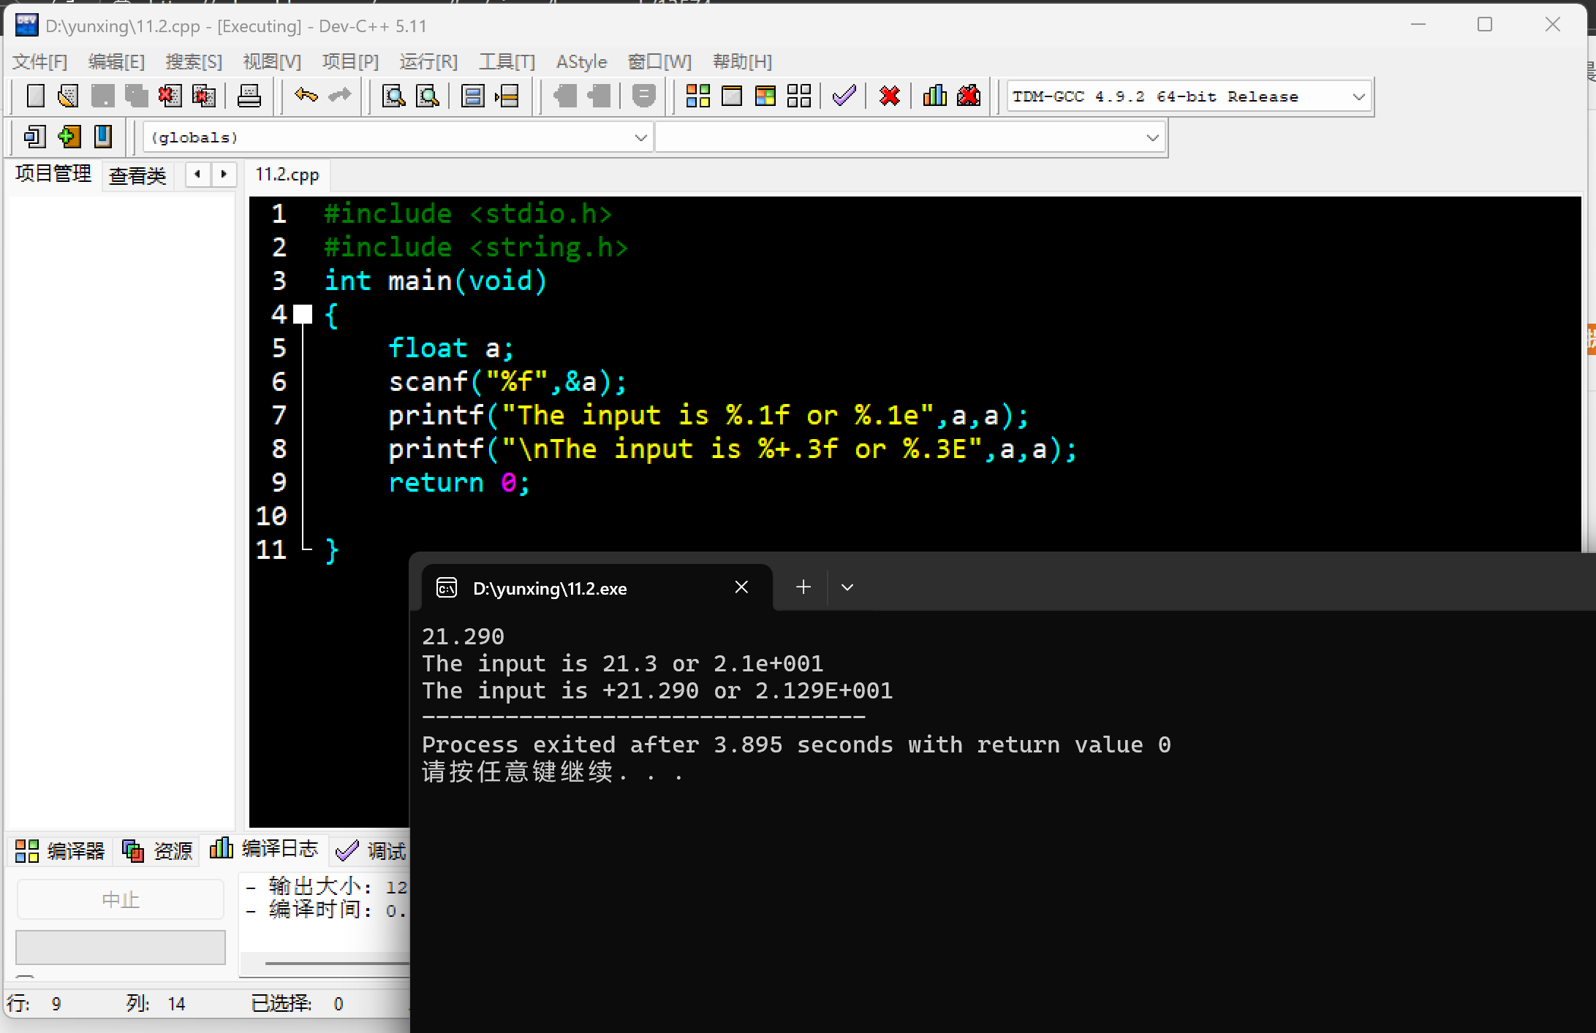Image resolution: width=1596 pixels, height=1033 pixels.
Task: Collapse the code fold box at line 4
Action: point(303,315)
